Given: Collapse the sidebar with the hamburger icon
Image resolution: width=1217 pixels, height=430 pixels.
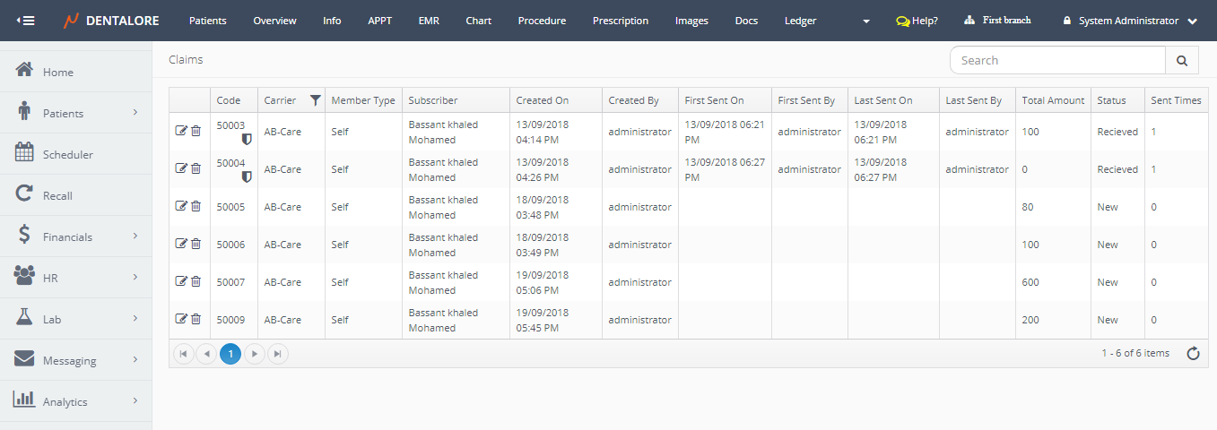Looking at the screenshot, I should click(26, 21).
